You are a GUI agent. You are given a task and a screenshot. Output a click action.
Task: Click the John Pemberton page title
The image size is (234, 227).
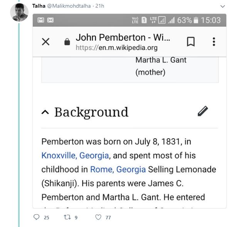click(x=123, y=38)
